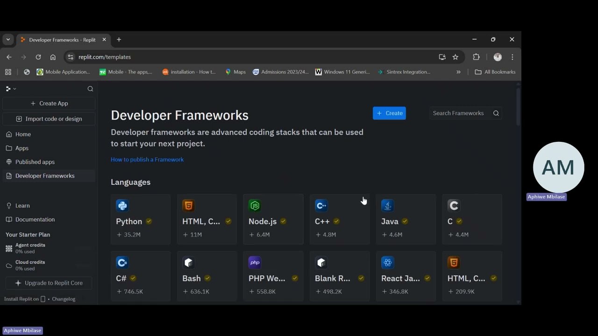Open the browser home page

pos(53,57)
